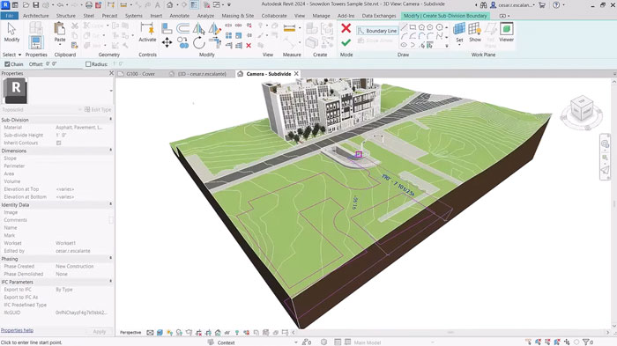The height and width of the screenshot is (346, 617).
Task: Open the Paste dropdown arrow
Action: (x=60, y=43)
